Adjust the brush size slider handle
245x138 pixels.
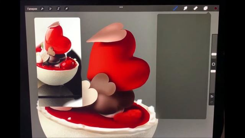tap(214, 54)
